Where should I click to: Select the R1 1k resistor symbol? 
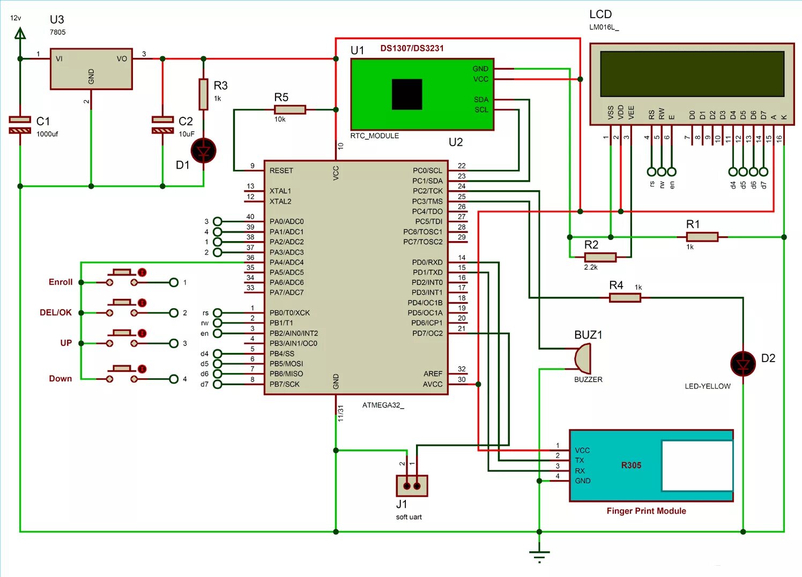tap(702, 237)
